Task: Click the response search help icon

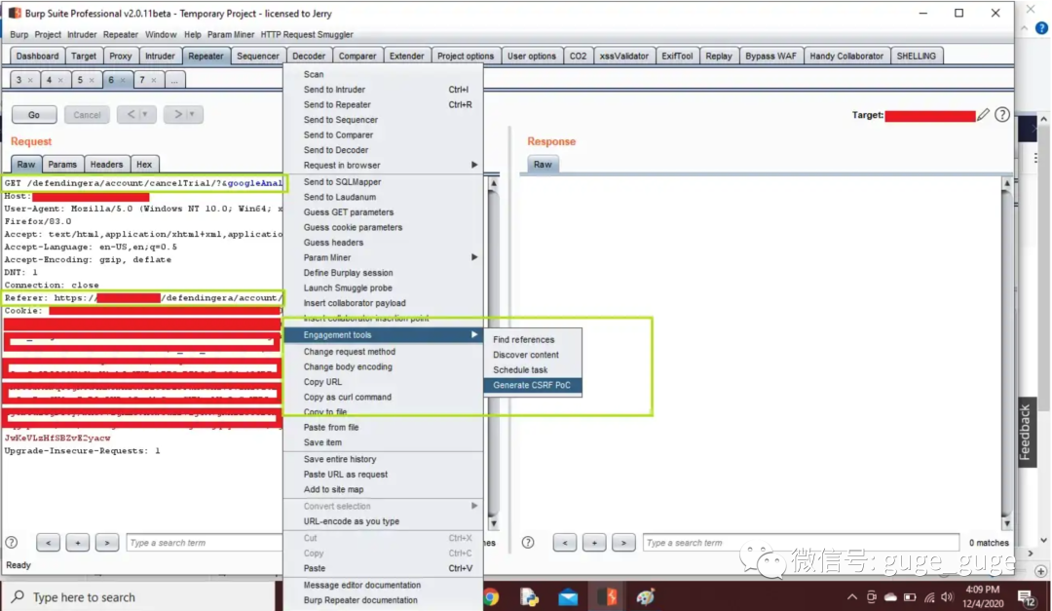Action: pyautogui.click(x=528, y=542)
